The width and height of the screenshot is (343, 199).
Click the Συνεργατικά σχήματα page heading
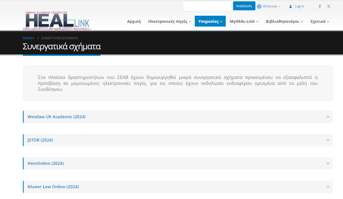[x=62, y=47]
